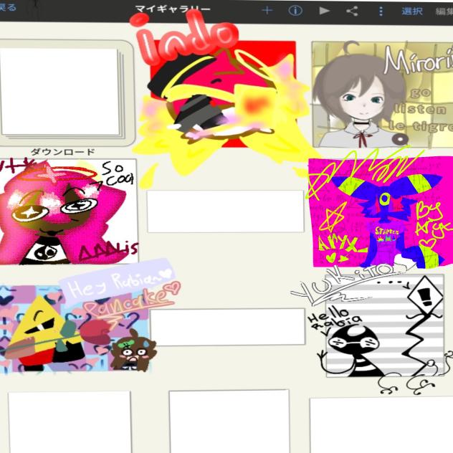This screenshot has width=453, height=453.
Task: Select the blank canvas beside the Pancake artwork
Action: click(227, 327)
